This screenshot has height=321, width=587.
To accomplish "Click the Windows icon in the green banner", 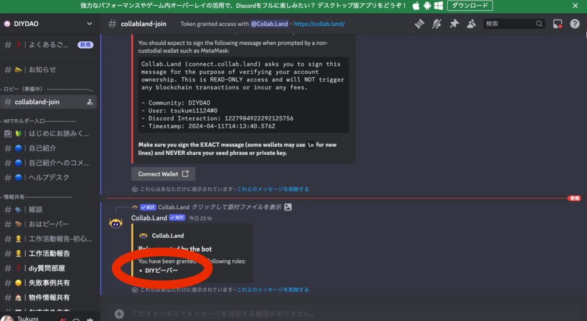I will point(439,6).
